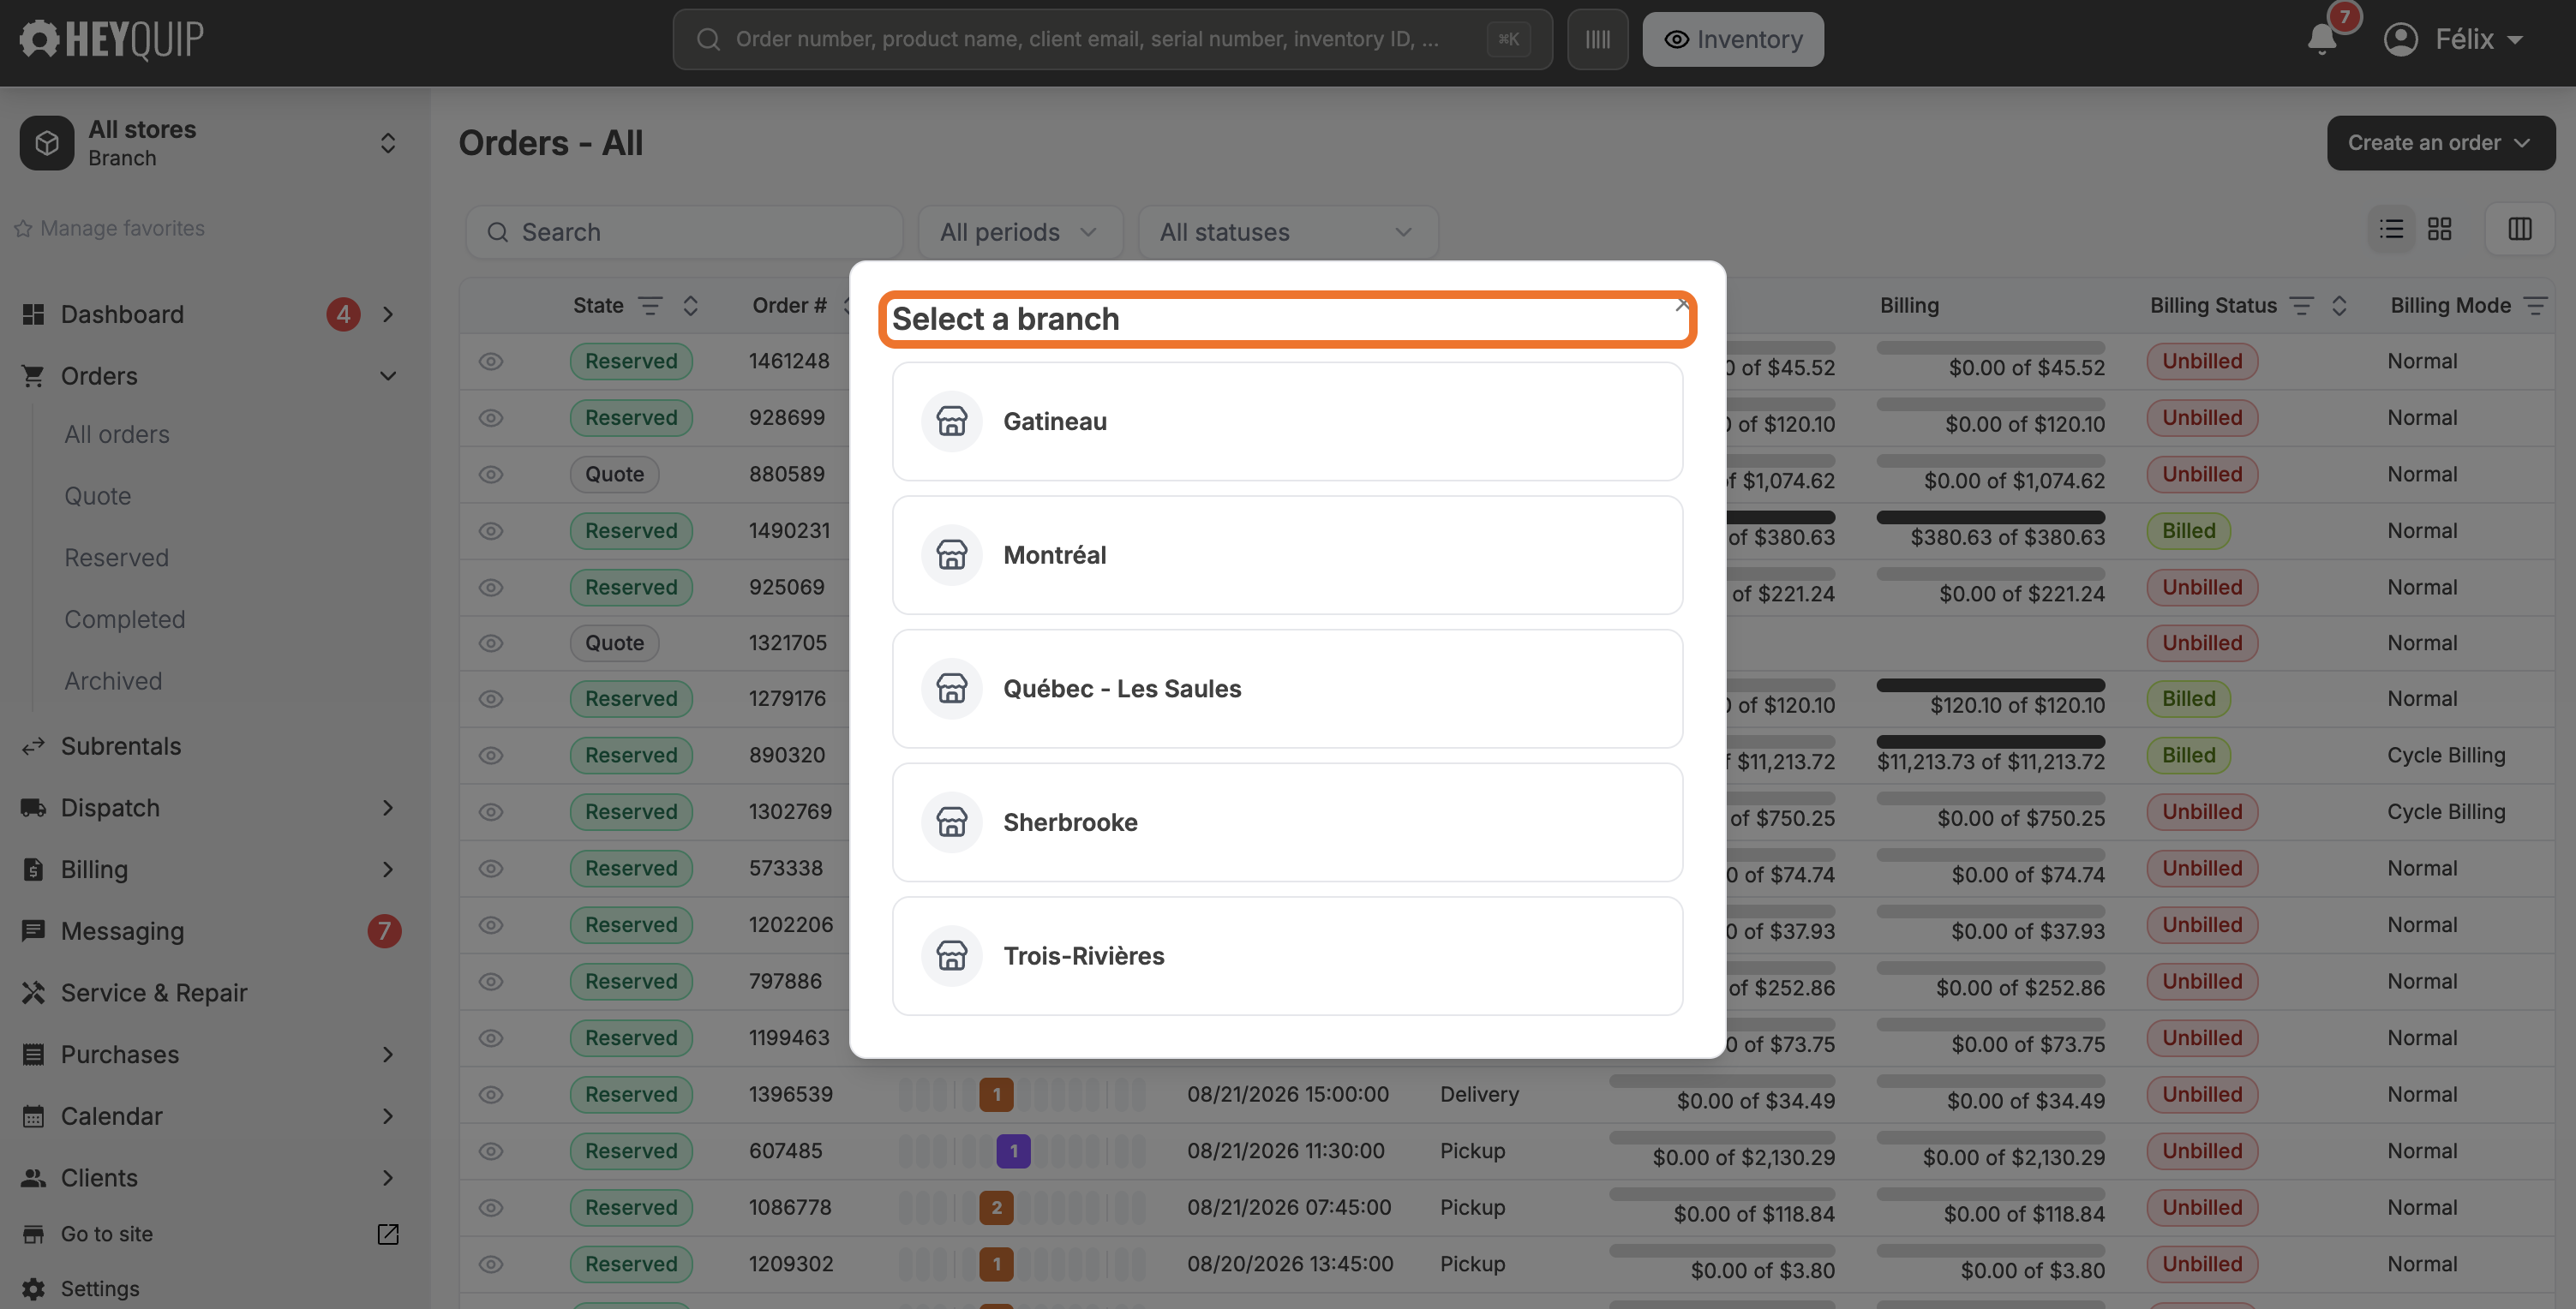This screenshot has width=2576, height=1309.
Task: Click the Create an order button
Action: pos(2440,143)
